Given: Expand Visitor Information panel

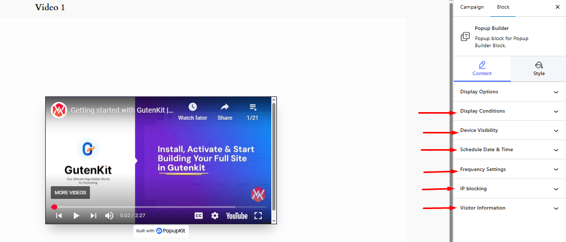Looking at the screenshot, I should pos(510,208).
